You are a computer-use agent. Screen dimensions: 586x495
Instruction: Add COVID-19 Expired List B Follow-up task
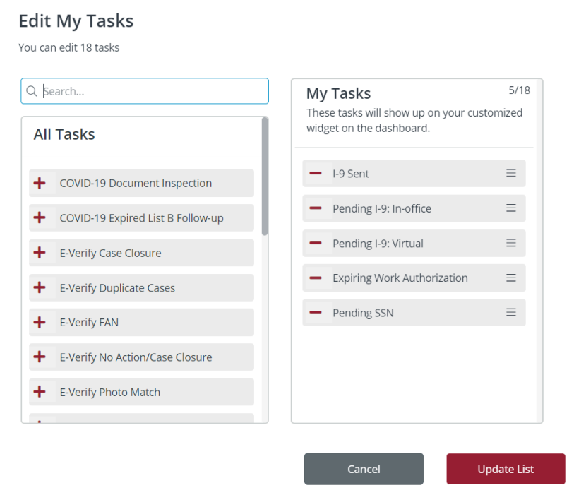point(40,217)
